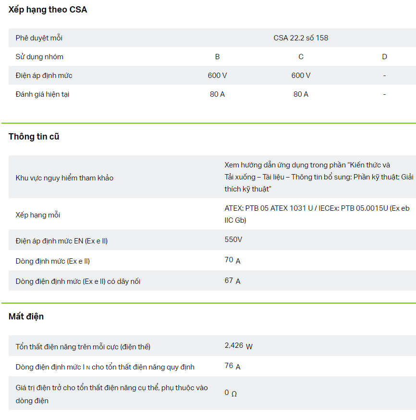Click the 550V rated voltage value

coord(233,240)
